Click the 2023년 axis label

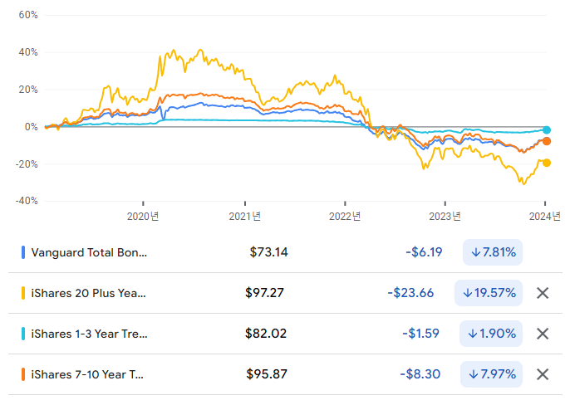pos(445,217)
